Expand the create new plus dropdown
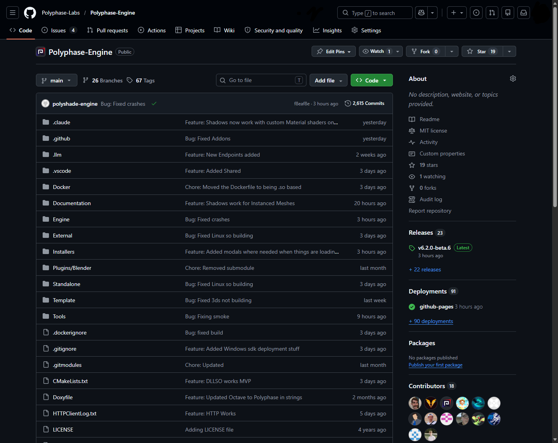The width and height of the screenshot is (558, 443). pos(457,13)
